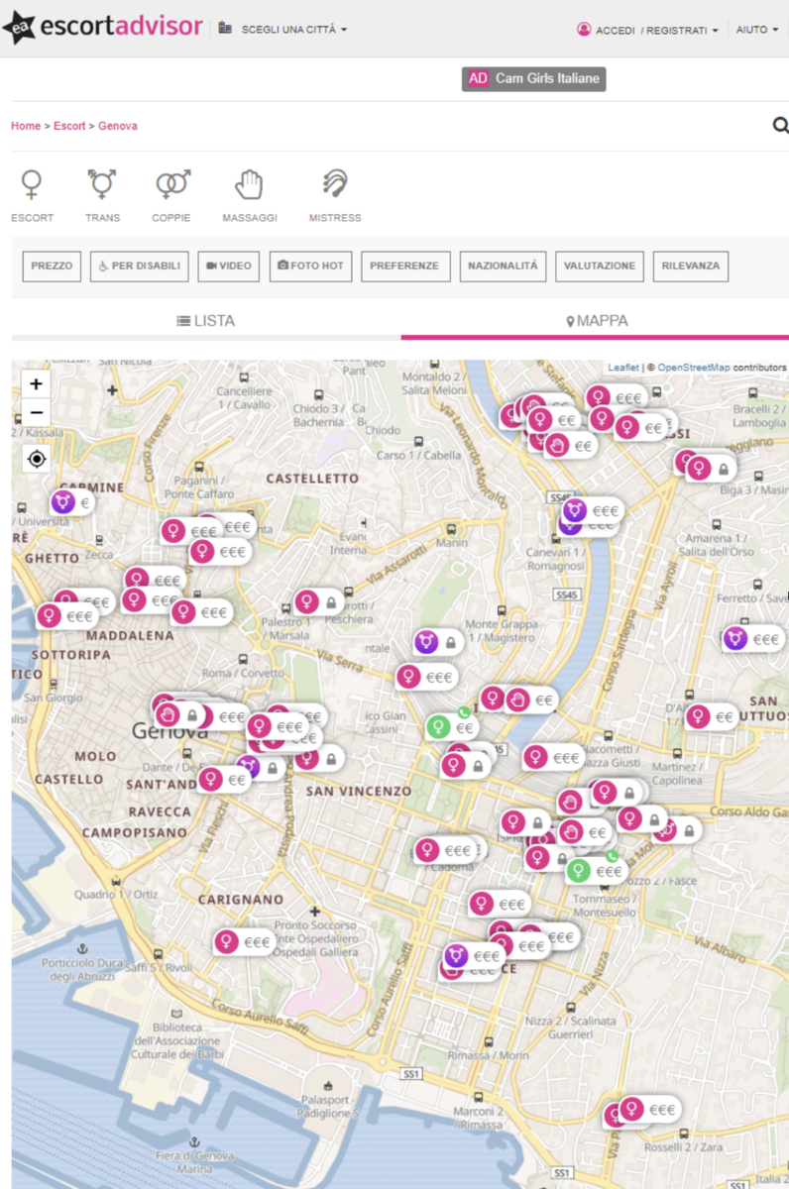Image resolution: width=789 pixels, height=1189 pixels.
Task: Toggle the Per Disabili filter
Action: coord(140,267)
